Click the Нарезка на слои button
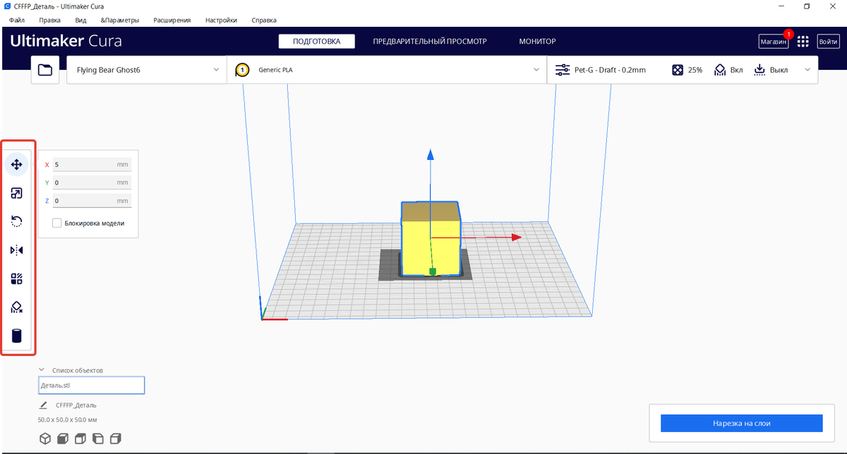Screen dimensions: 847x454 (x=741, y=423)
